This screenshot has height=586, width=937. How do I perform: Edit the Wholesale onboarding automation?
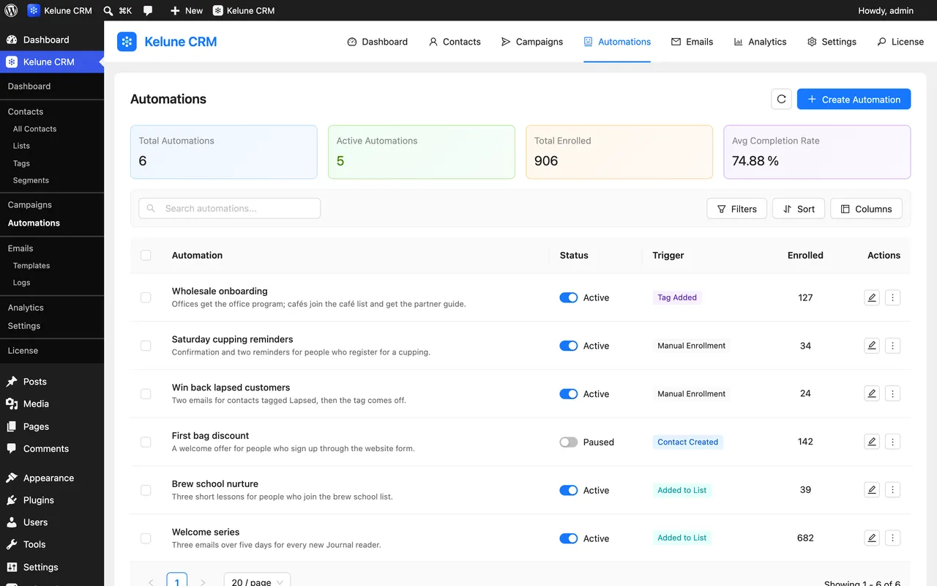pos(871,297)
